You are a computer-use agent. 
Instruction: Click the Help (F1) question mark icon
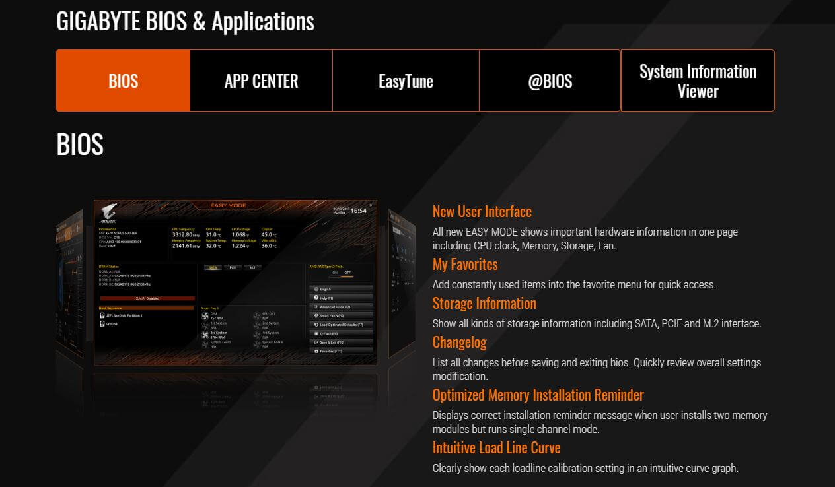tap(316, 298)
